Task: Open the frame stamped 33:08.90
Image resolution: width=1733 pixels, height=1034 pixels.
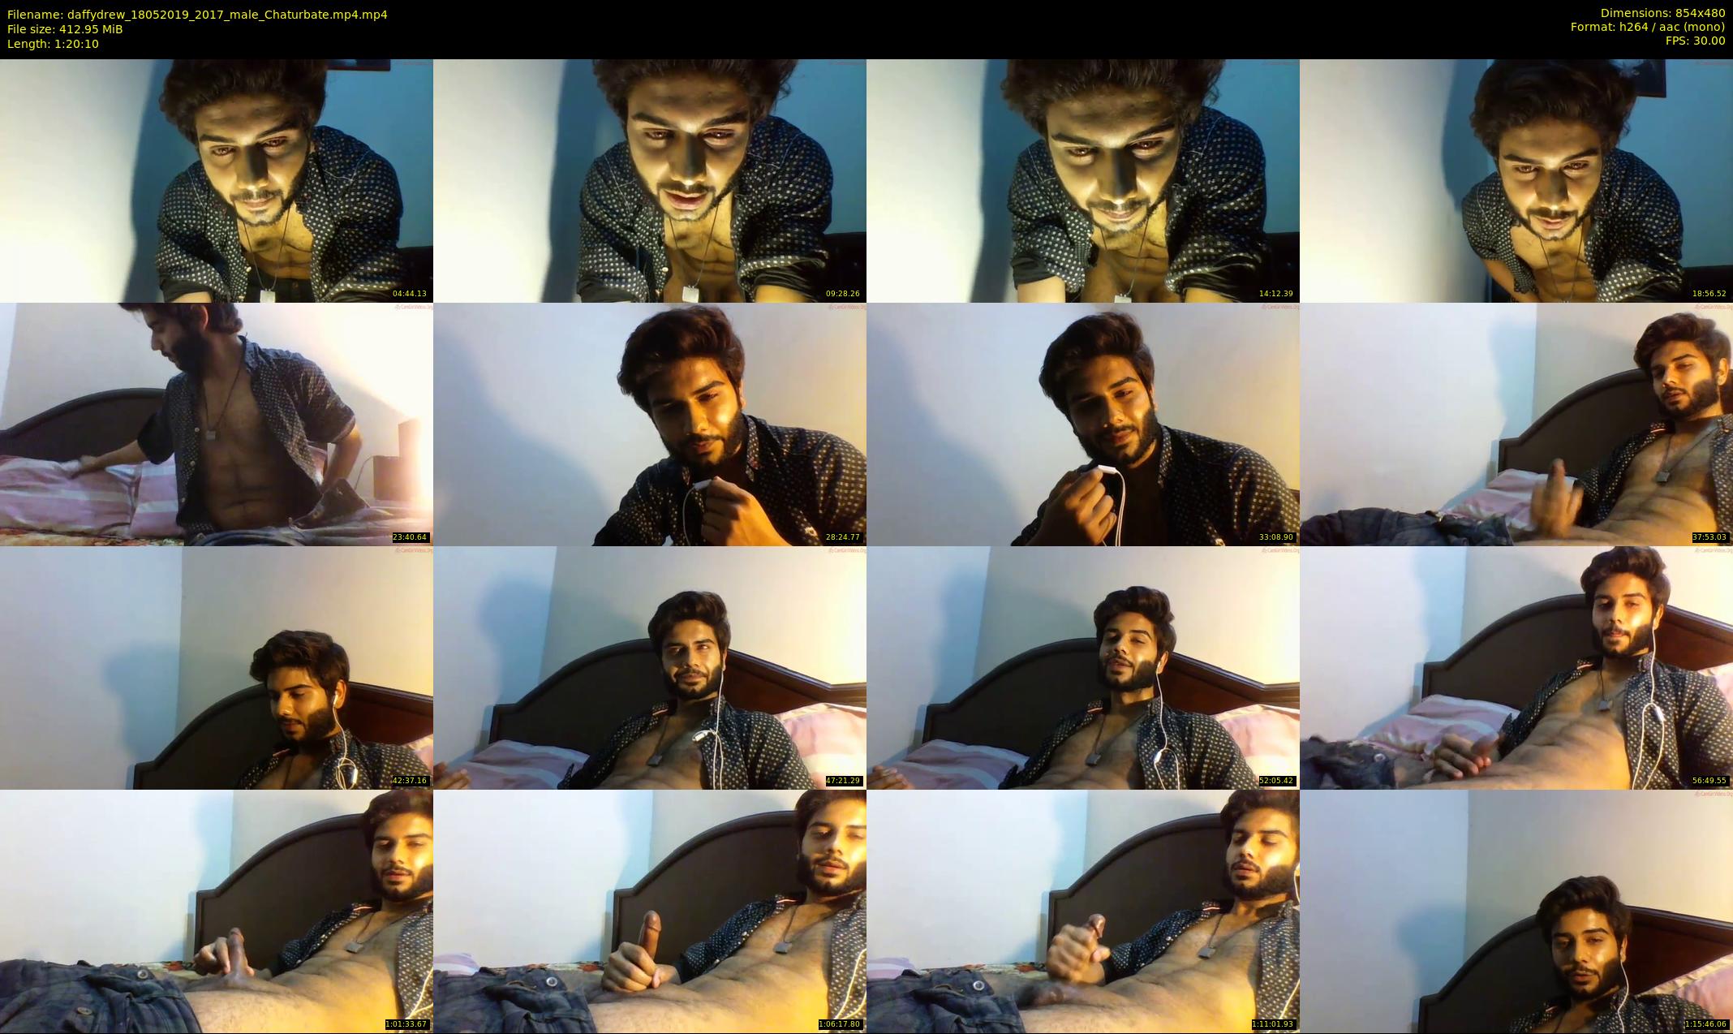Action: pos(1083,424)
